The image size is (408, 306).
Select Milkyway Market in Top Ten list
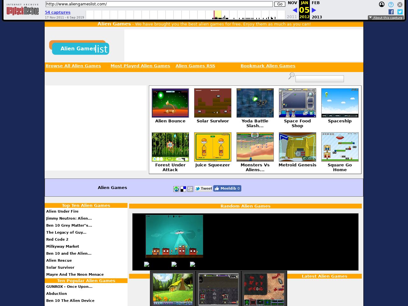point(62,246)
